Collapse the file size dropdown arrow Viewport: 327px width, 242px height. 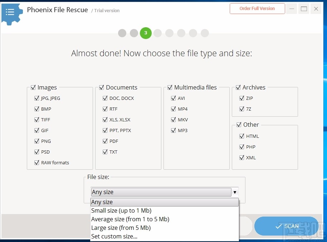[235, 192]
